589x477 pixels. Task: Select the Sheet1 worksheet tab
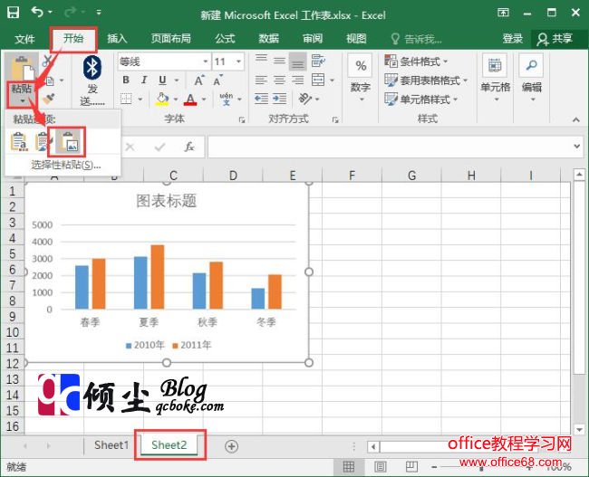click(x=111, y=445)
